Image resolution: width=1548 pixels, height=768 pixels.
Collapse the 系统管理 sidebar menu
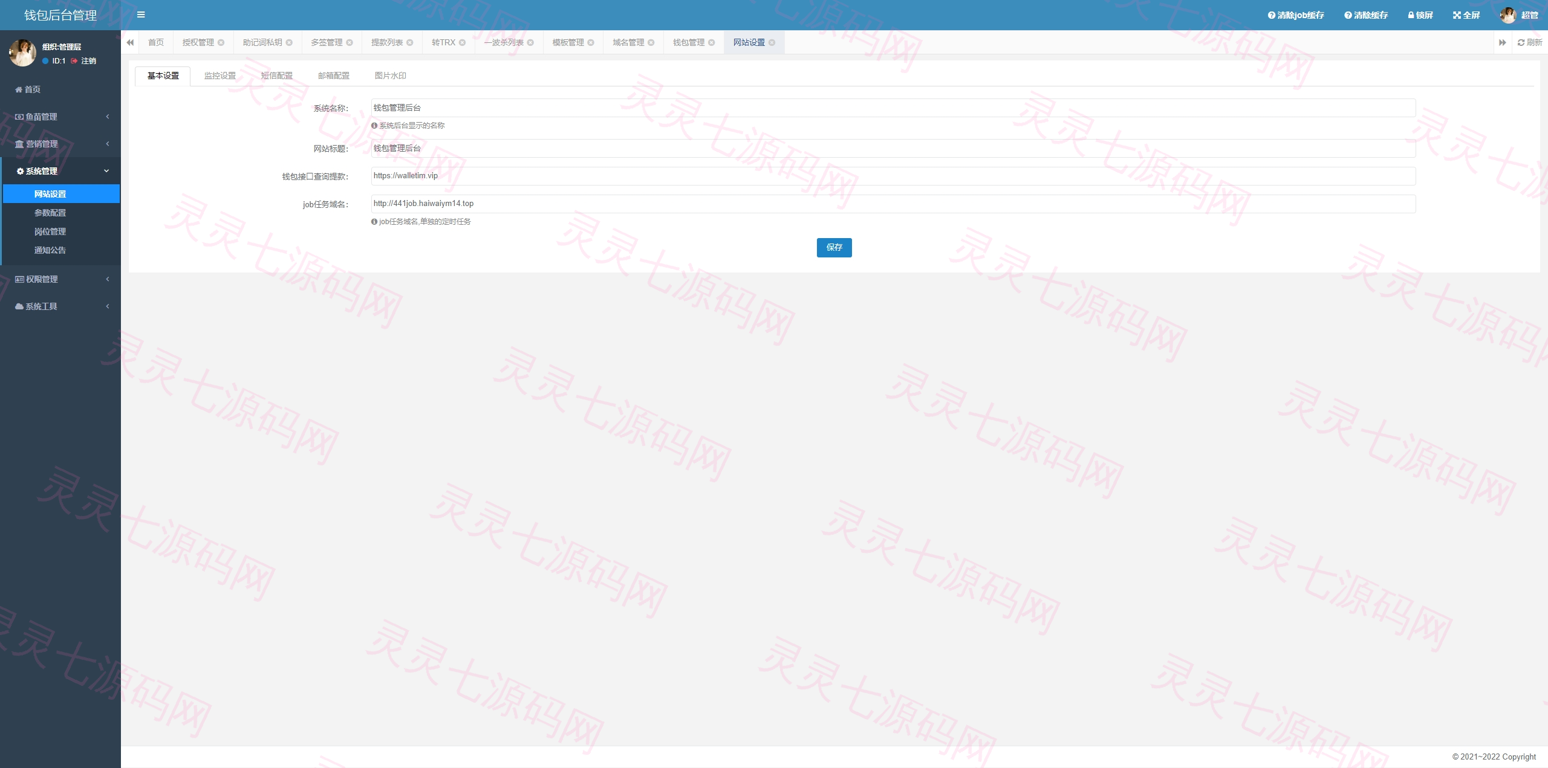[60, 171]
